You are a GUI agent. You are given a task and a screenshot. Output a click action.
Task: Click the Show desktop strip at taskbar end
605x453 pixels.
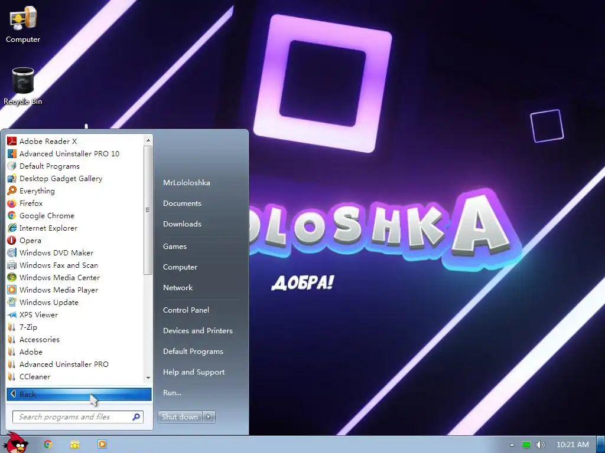click(x=601, y=445)
